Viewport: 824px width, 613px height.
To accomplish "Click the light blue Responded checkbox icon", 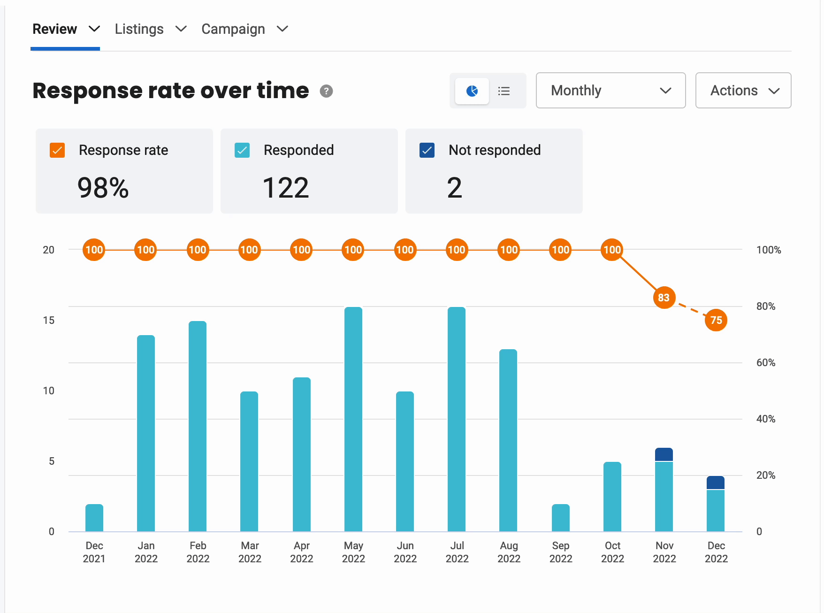I will pos(242,150).
